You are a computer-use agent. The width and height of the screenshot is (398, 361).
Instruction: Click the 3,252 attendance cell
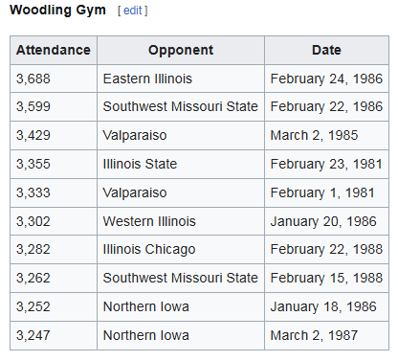(54, 306)
